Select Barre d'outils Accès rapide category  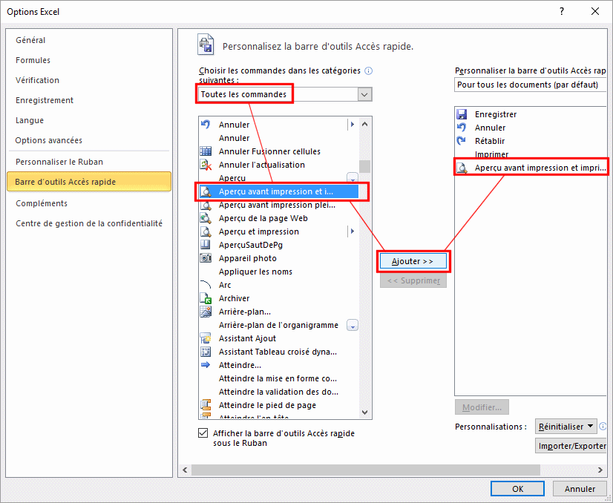tap(89, 182)
